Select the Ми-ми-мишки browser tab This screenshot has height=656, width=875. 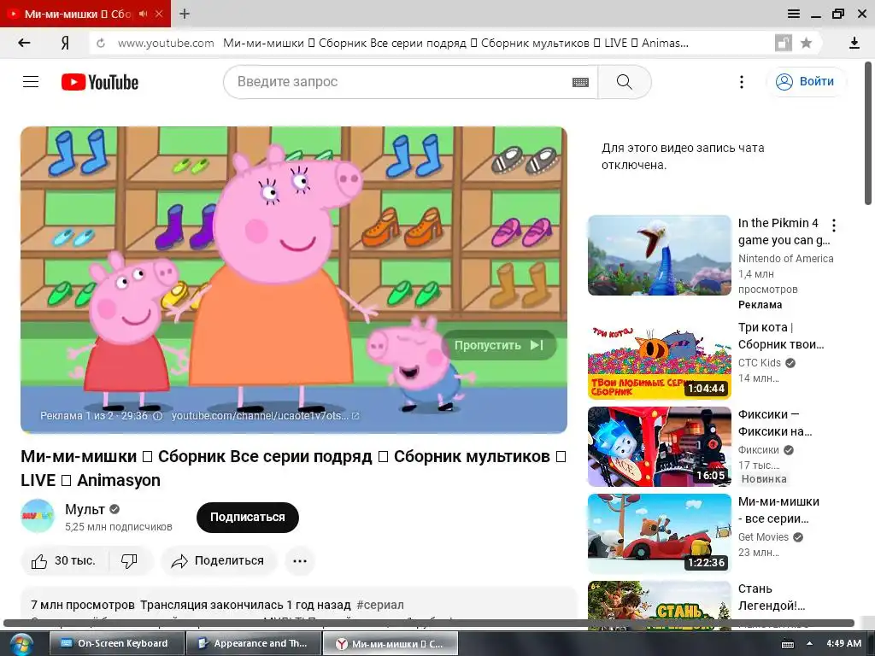pos(76,14)
